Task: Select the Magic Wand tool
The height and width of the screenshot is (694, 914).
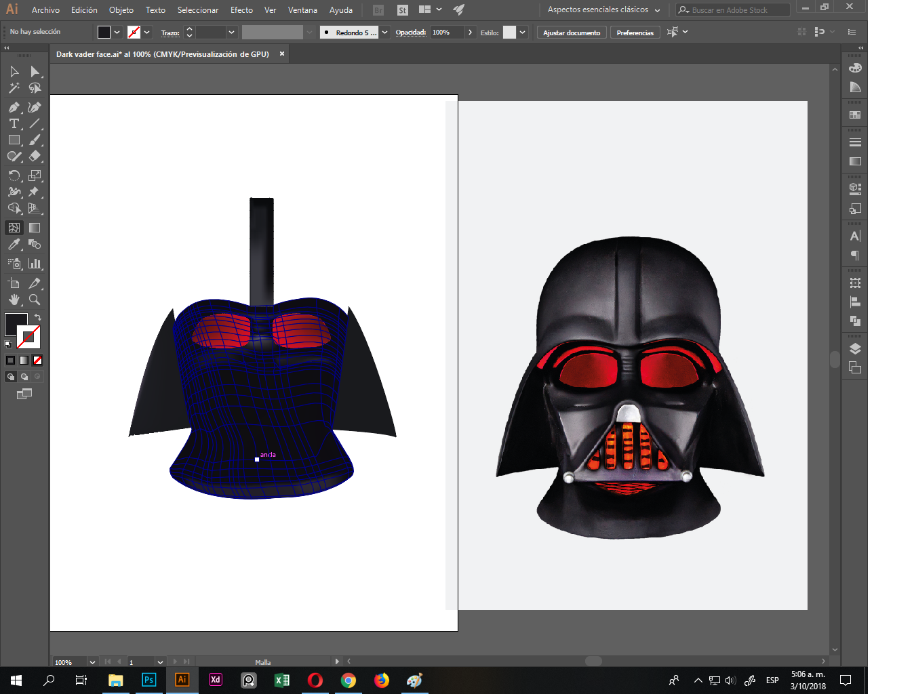Action: [x=14, y=88]
